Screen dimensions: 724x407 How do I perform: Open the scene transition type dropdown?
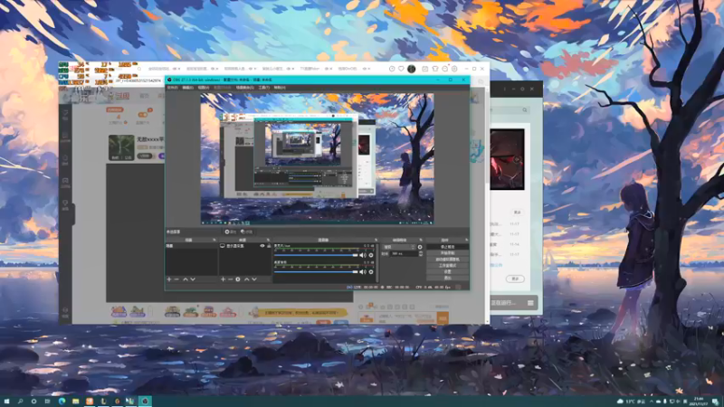[398, 247]
